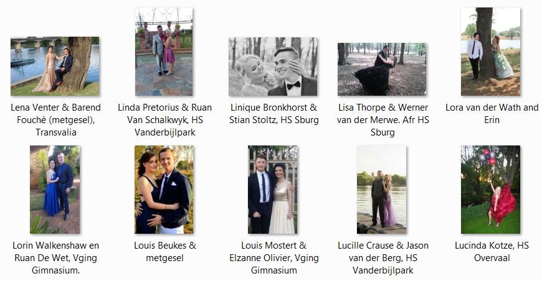
Task: Select the Lora van der Wath and Erin thumbnail
Action: tap(490, 52)
